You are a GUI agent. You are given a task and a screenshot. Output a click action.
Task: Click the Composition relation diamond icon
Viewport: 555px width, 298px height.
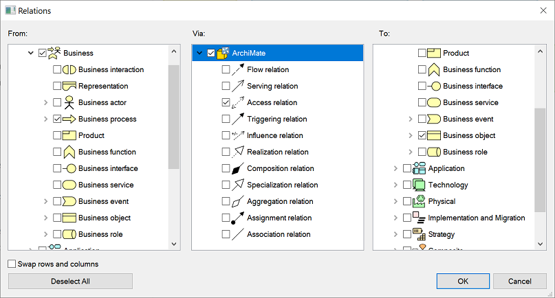tap(237, 168)
